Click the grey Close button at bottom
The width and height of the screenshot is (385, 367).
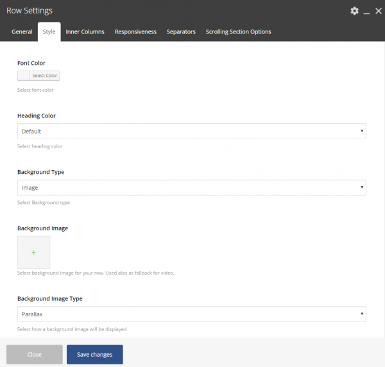pos(35,354)
